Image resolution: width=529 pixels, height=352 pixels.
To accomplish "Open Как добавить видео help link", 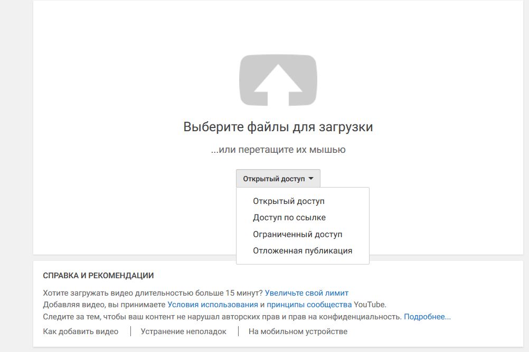I will [81, 331].
